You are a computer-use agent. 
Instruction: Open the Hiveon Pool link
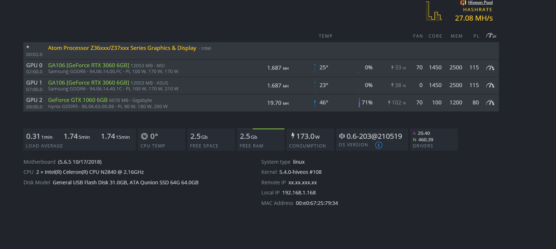click(x=480, y=3)
